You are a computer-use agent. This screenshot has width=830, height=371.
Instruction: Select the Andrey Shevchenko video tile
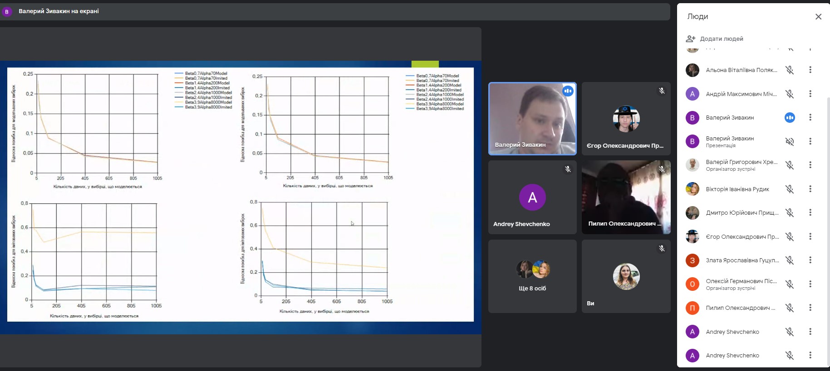pos(532,198)
